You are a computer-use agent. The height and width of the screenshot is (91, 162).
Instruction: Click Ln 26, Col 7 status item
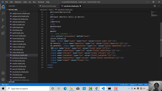(124, 84)
